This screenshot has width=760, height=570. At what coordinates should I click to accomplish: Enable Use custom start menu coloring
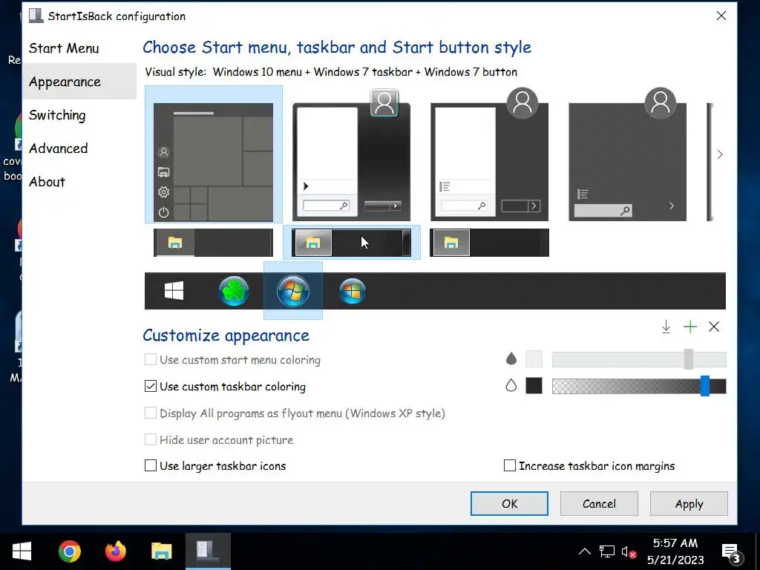151,360
